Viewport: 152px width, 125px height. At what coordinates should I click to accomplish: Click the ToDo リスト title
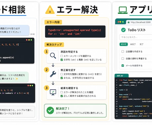137,30
